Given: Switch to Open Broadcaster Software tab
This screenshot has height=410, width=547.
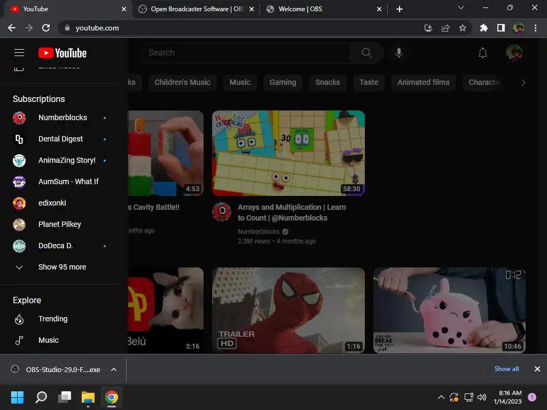Looking at the screenshot, I should coord(197,9).
